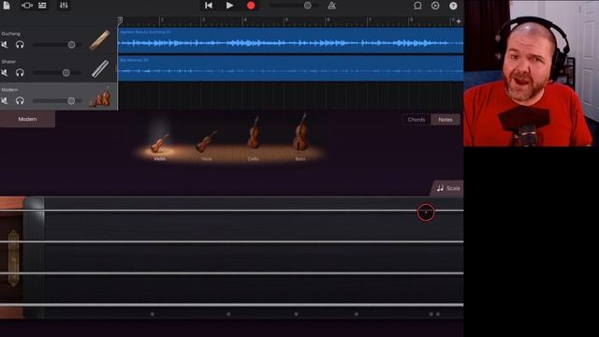Image resolution: width=599 pixels, height=337 pixels.
Task: Click ruler bar 4 marker
Action: click(x=244, y=20)
